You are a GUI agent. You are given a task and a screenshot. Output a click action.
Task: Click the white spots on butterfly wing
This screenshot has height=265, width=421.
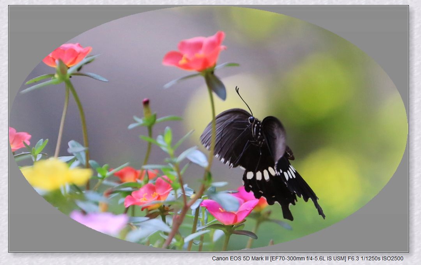click(260, 175)
